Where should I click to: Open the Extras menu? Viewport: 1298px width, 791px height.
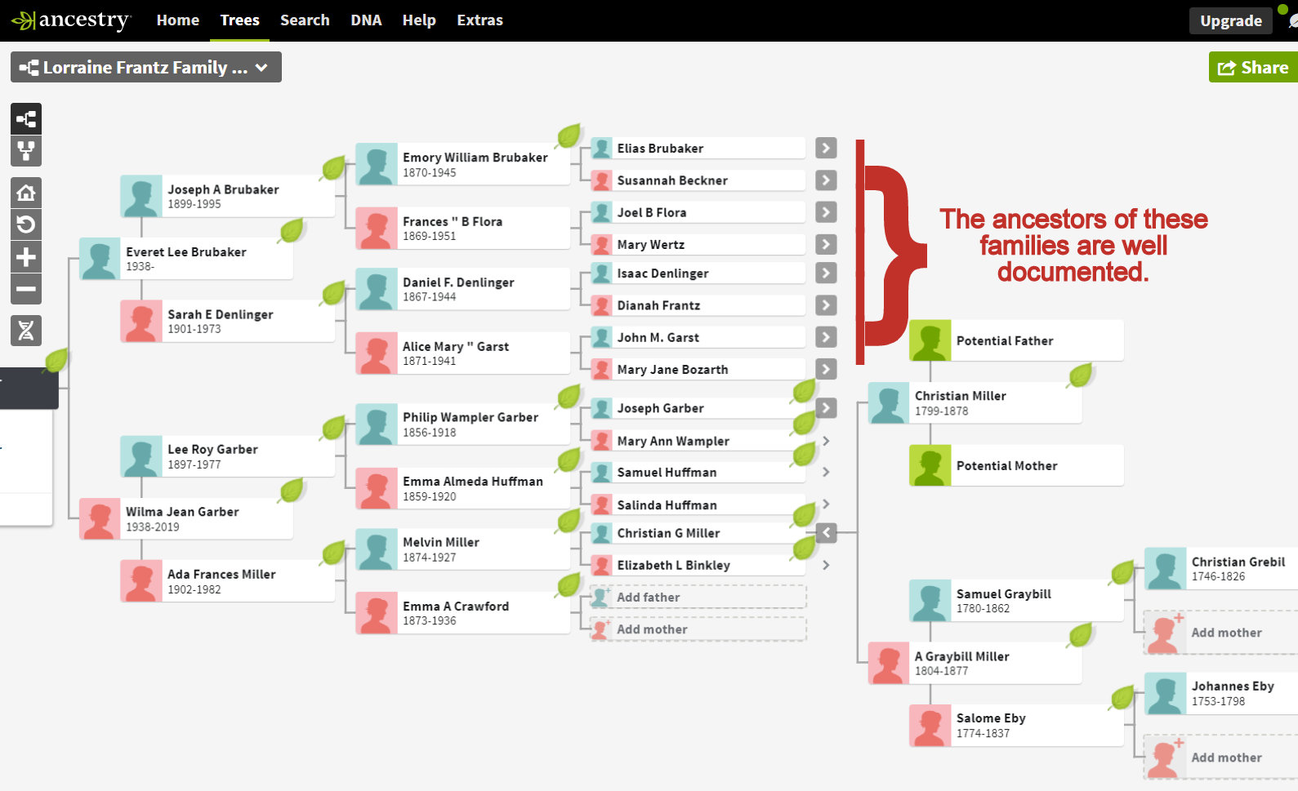click(x=480, y=20)
